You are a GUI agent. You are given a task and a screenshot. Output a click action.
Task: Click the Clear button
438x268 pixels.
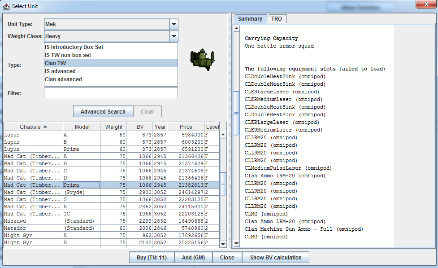click(x=147, y=112)
